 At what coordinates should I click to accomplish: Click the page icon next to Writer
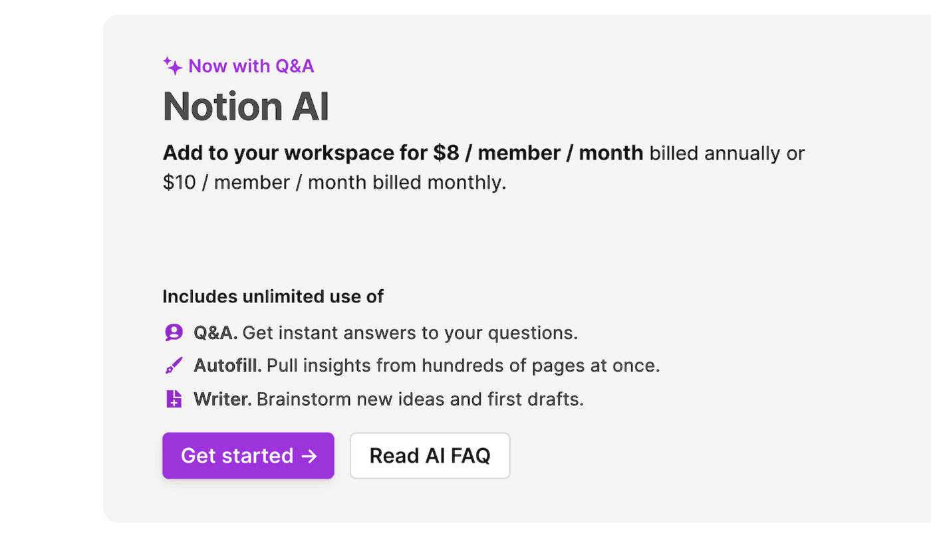point(173,398)
